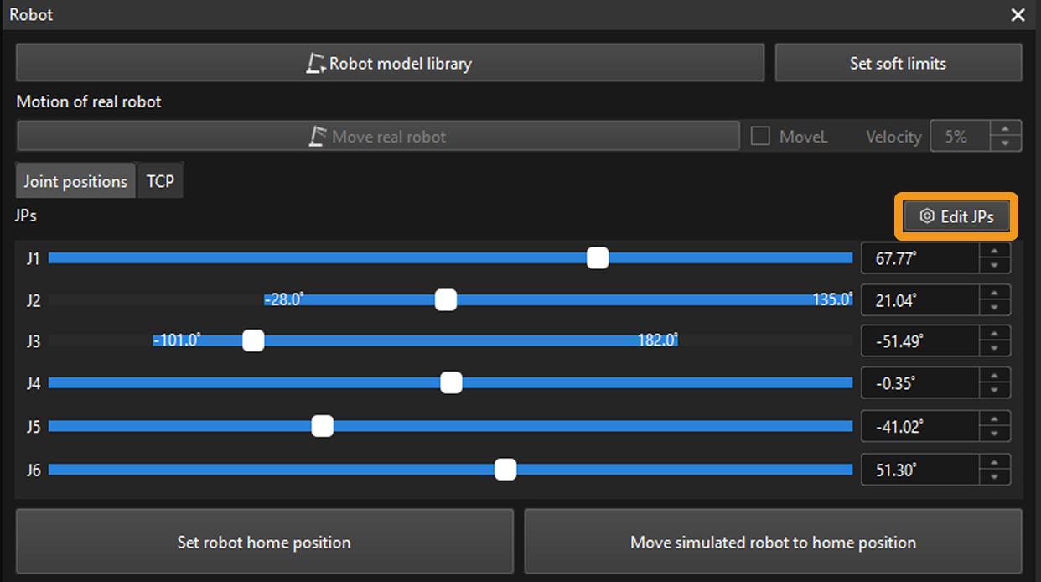The height and width of the screenshot is (582, 1041).
Task: Click Set soft limits button
Action: click(x=898, y=64)
